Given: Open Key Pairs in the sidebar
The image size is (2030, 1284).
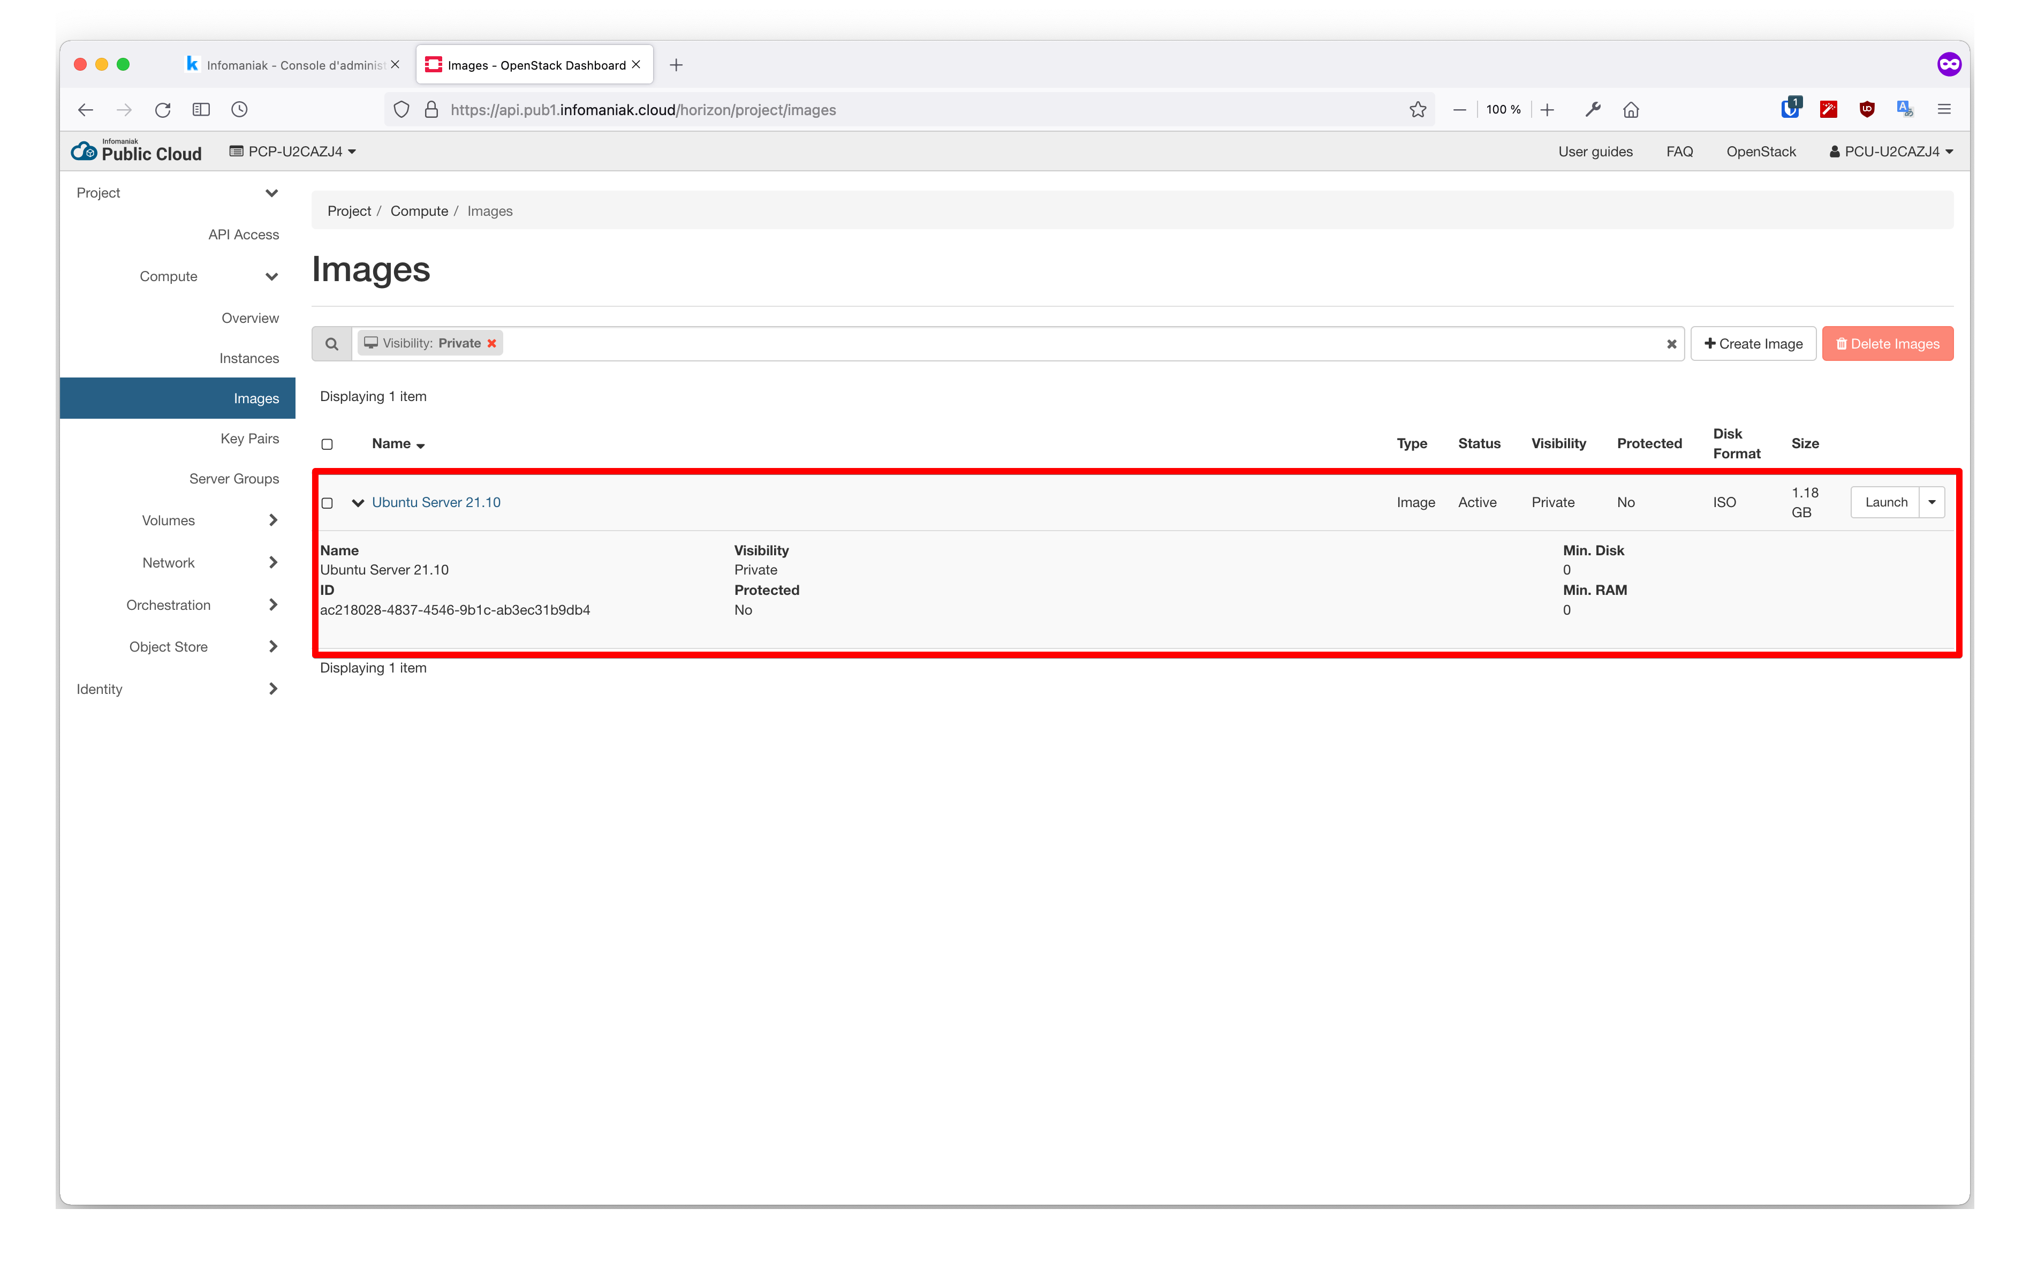Looking at the screenshot, I should coord(249,439).
